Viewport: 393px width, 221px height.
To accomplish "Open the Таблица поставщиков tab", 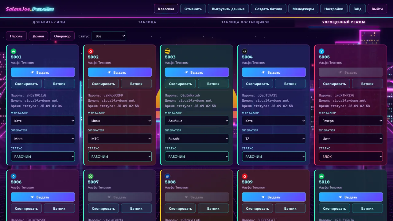I will pyautogui.click(x=246, y=22).
